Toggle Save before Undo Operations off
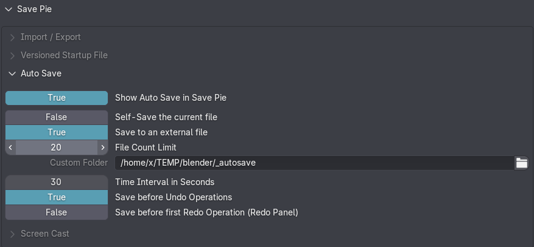Screen dimensions: 534x247 click(x=57, y=197)
